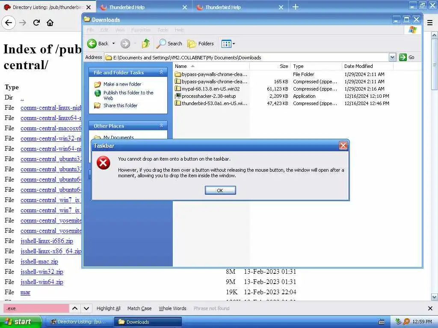Go back in the Downloads Explorer window
This screenshot has width=438, height=328.
tap(98, 44)
